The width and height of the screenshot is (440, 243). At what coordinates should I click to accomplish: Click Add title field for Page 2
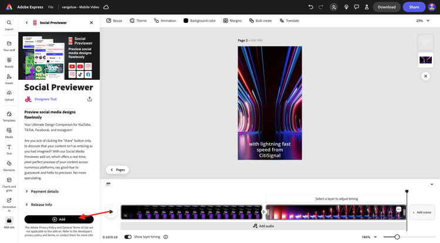click(256, 41)
